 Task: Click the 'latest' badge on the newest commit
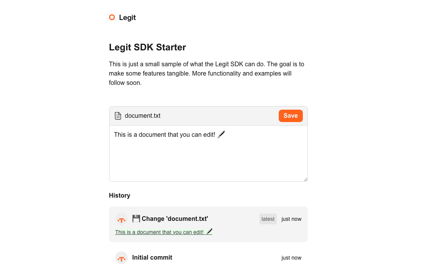point(268,219)
